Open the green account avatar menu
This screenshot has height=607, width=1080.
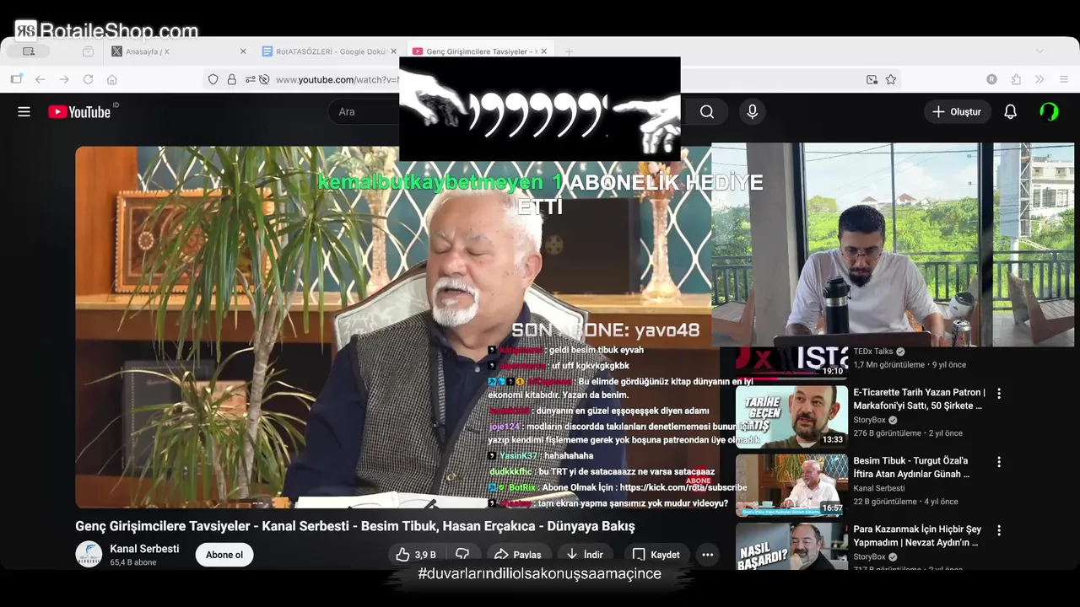(x=1049, y=111)
